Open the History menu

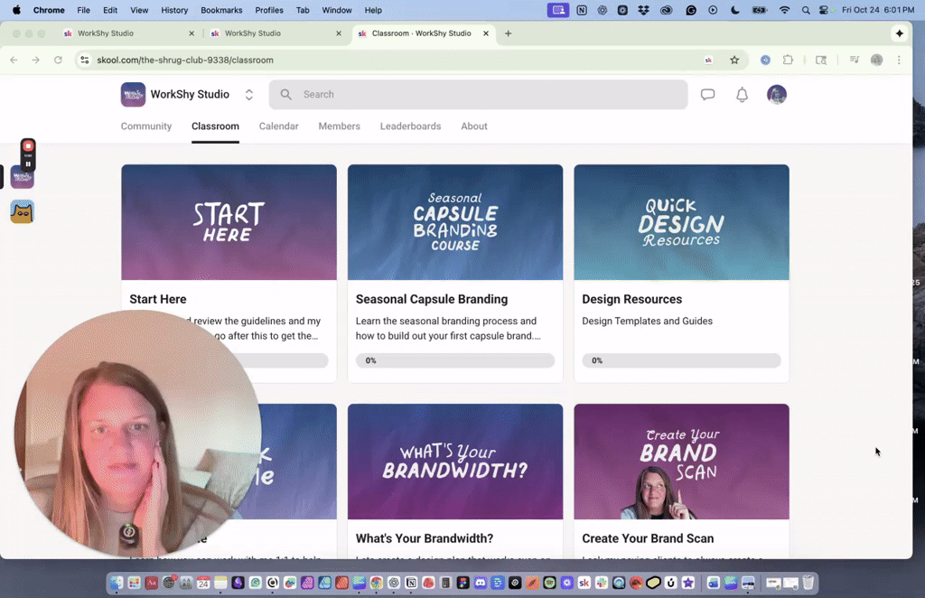[x=174, y=10]
